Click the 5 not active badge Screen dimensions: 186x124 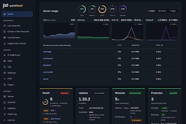tap(136, 120)
